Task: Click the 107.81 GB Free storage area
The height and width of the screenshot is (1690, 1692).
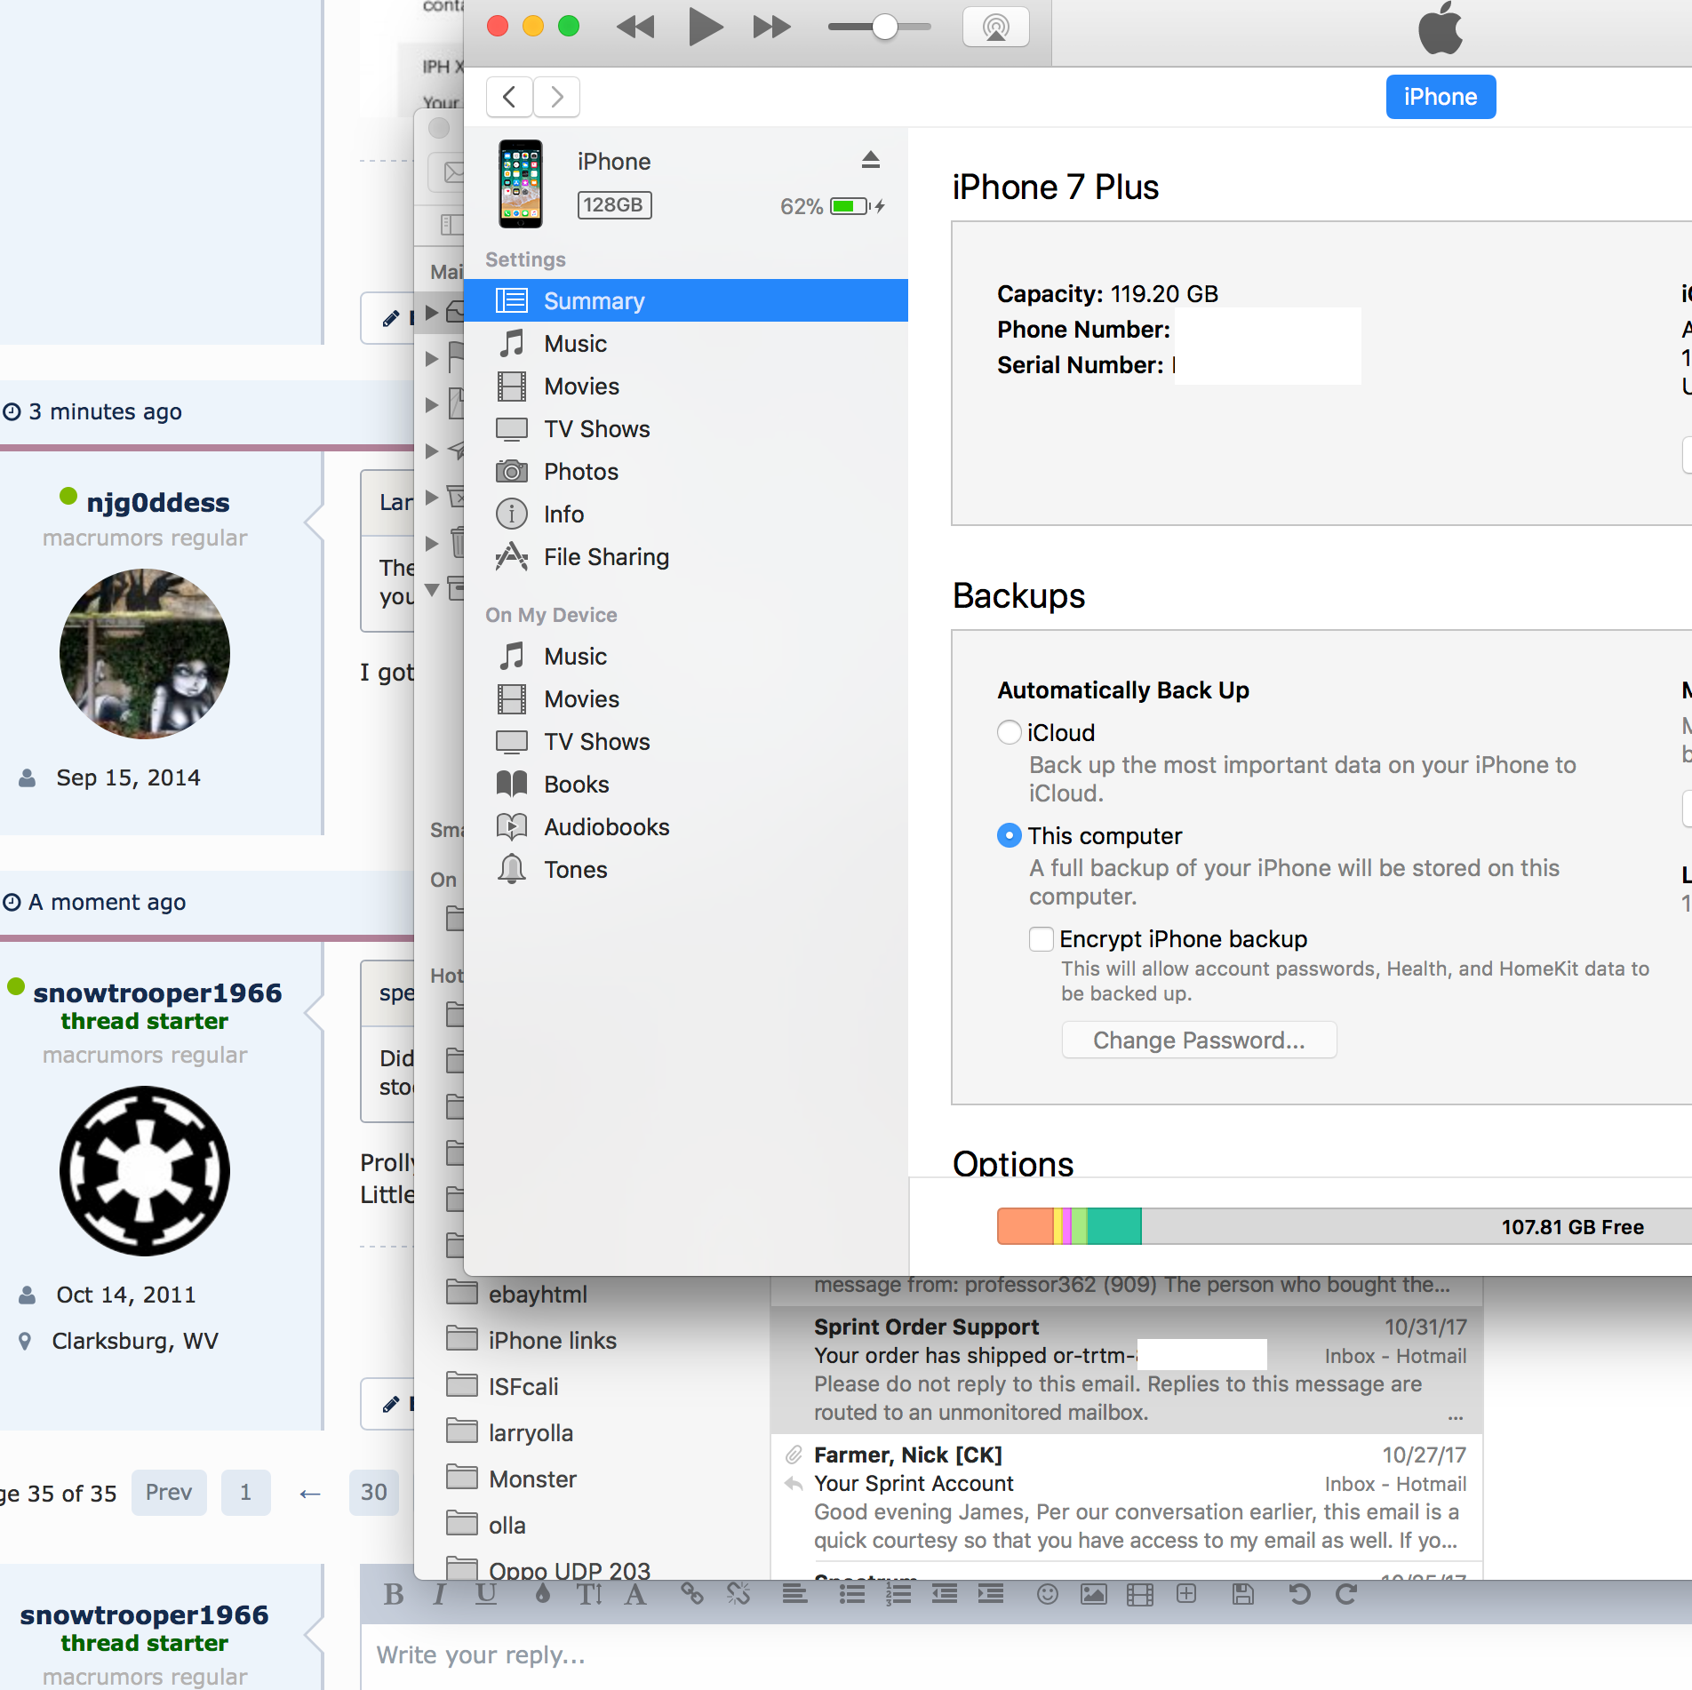Action: pos(1572,1227)
